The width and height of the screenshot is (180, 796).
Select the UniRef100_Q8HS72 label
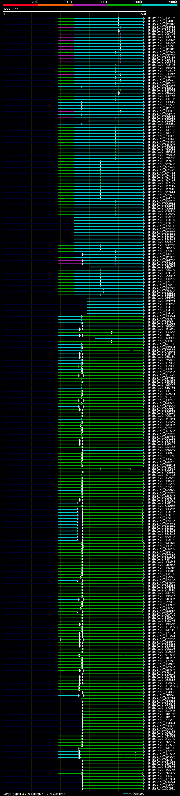(161, 288)
